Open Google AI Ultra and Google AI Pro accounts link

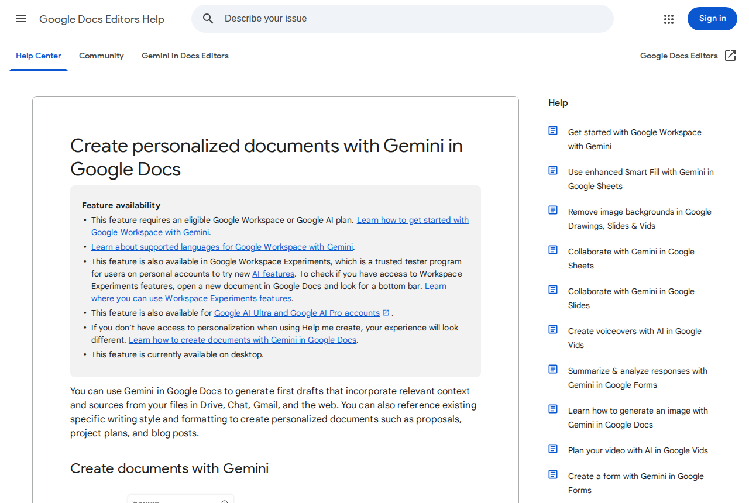point(297,313)
